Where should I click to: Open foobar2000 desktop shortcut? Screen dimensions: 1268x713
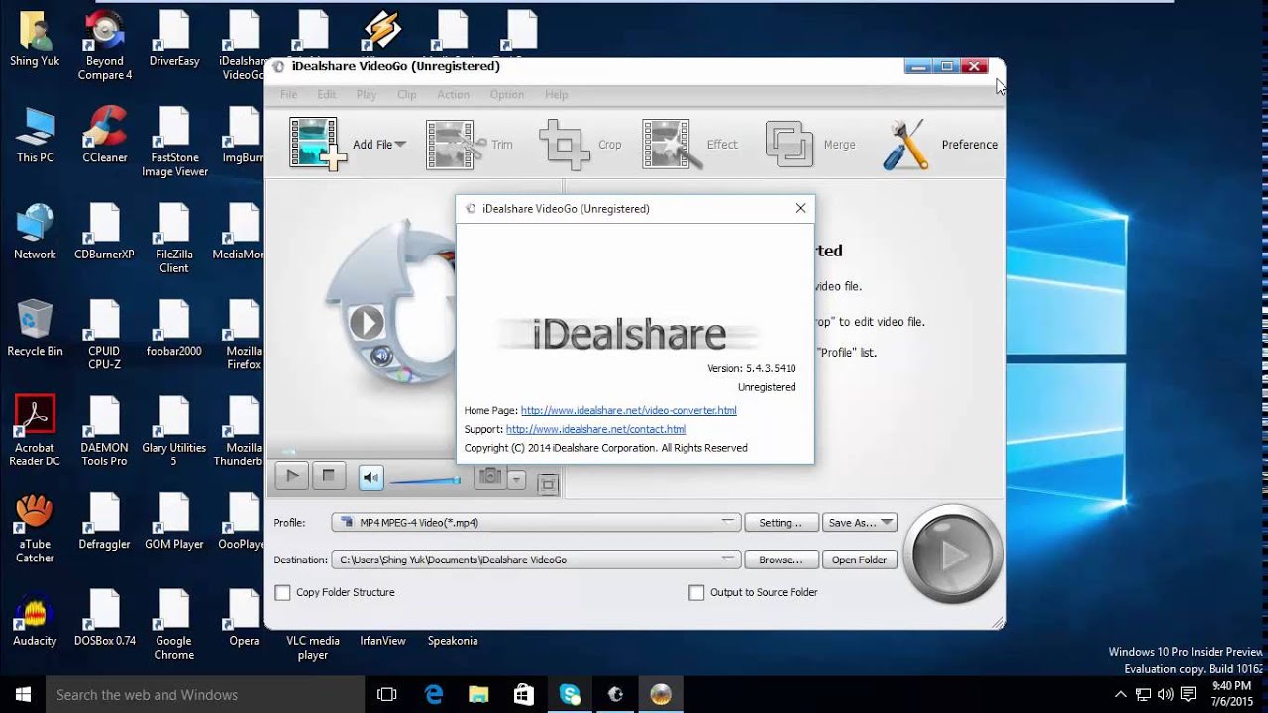tap(174, 328)
